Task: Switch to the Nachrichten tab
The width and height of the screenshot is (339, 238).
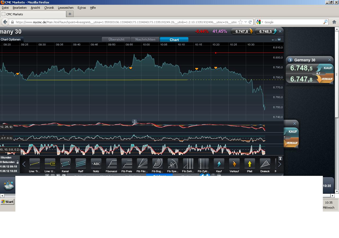Action: 145,39
